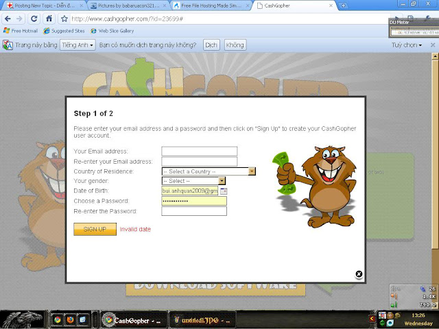Viewport: 439px width, 329px height.
Task: Click the Dịch translate button
Action: (x=211, y=45)
